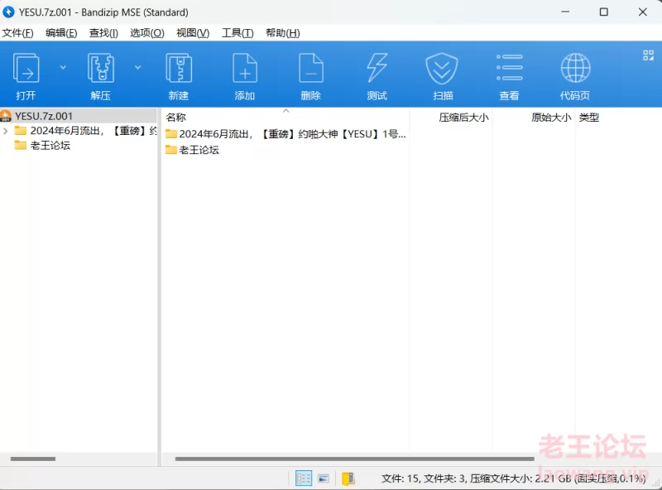Select the 2024年6月流出 folder row in the file list

click(x=285, y=134)
